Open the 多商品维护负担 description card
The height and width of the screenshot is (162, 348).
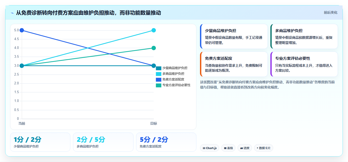pyautogui.click(x=304, y=36)
